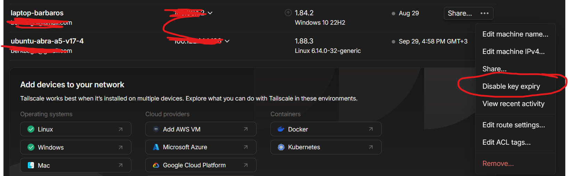The height and width of the screenshot is (176, 568).
Task: Open the Mac install link
Action: click(x=76, y=165)
